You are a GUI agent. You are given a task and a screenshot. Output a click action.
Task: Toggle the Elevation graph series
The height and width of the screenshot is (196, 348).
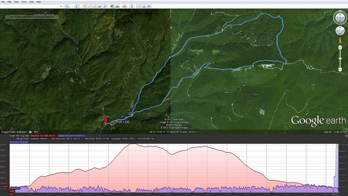point(43,136)
